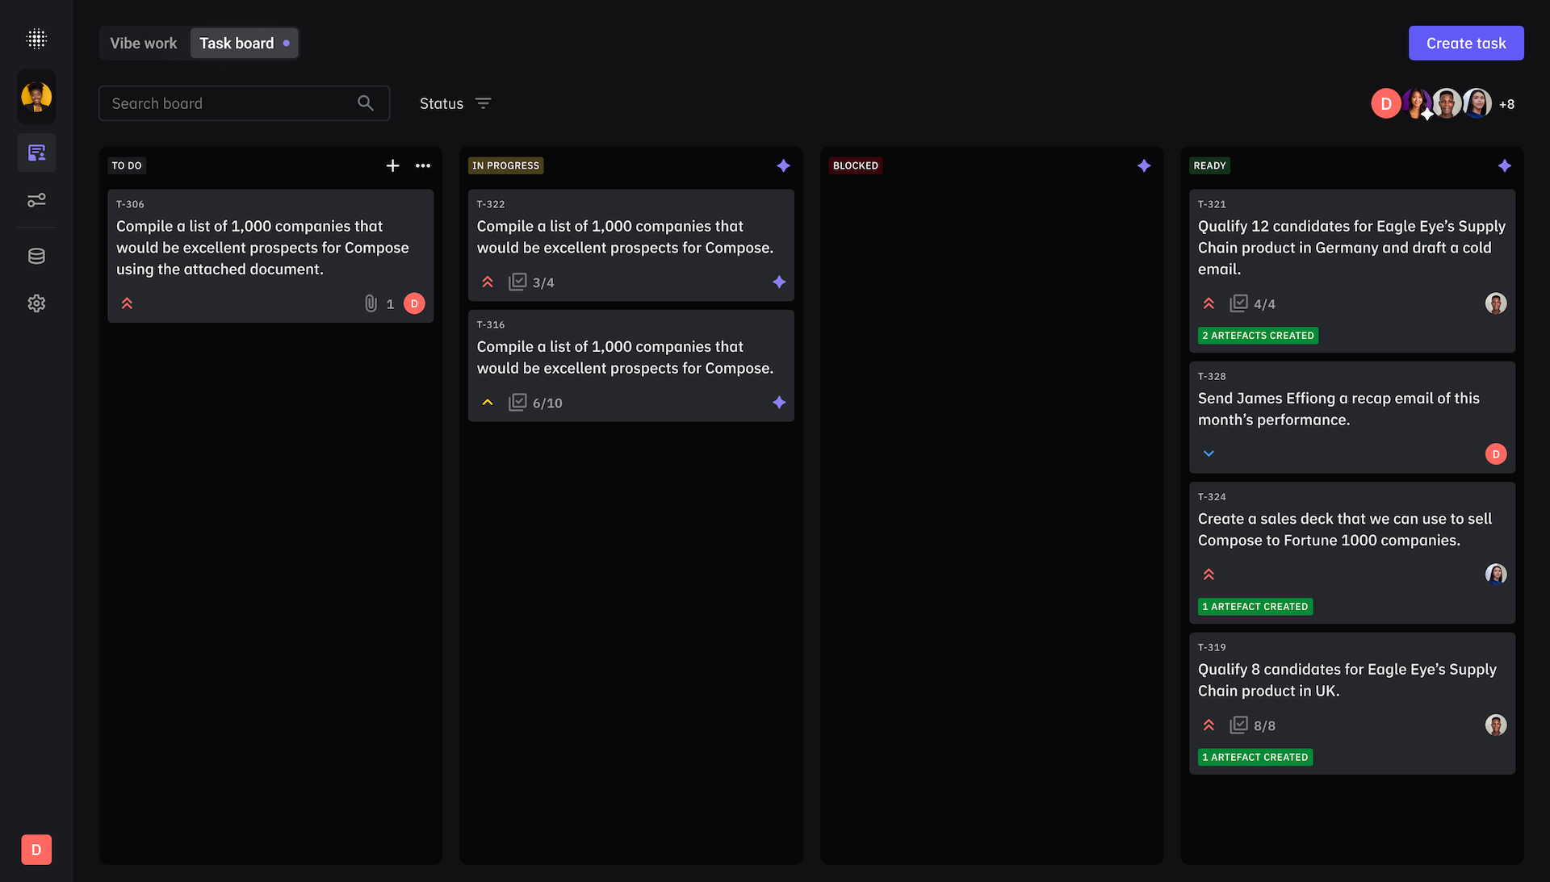Click the sparkle agent icon on T-316
1550x882 pixels.
[x=779, y=402]
